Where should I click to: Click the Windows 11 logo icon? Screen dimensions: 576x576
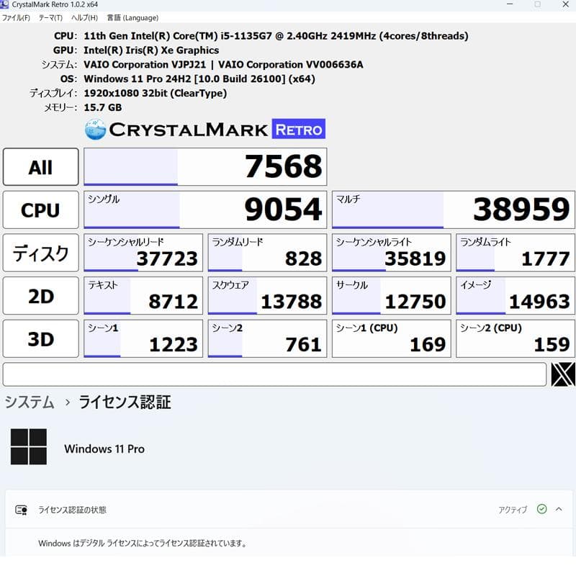[x=29, y=446]
